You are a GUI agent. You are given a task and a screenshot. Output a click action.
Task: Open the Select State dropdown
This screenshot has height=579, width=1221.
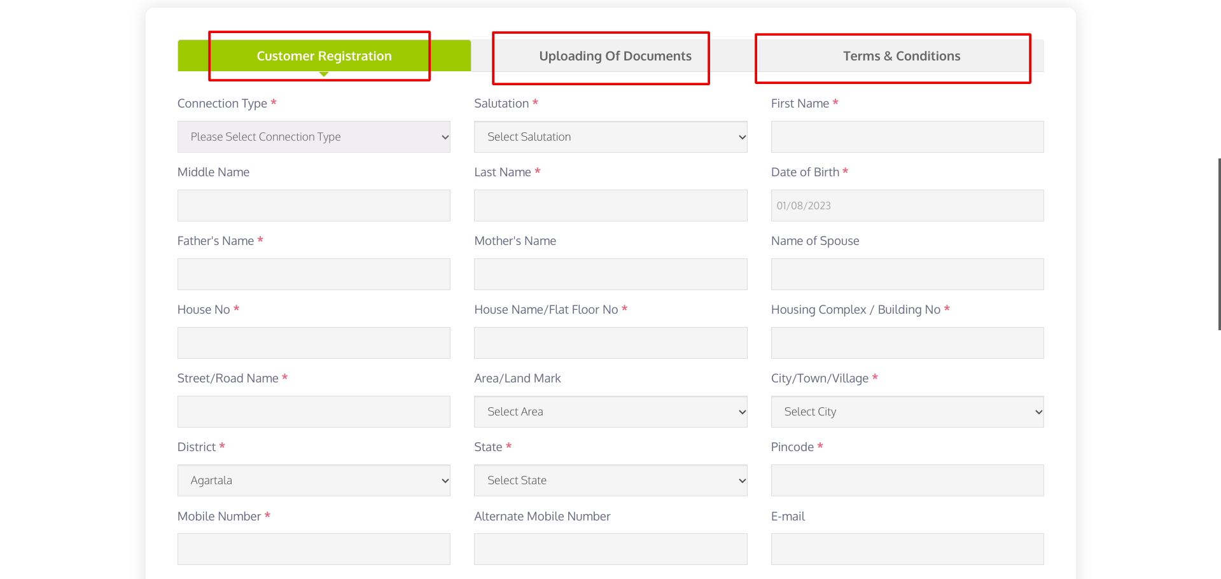[610, 480]
